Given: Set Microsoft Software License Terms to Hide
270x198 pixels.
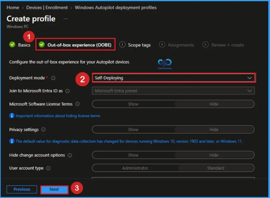Looking at the screenshot, I should point(214,104).
